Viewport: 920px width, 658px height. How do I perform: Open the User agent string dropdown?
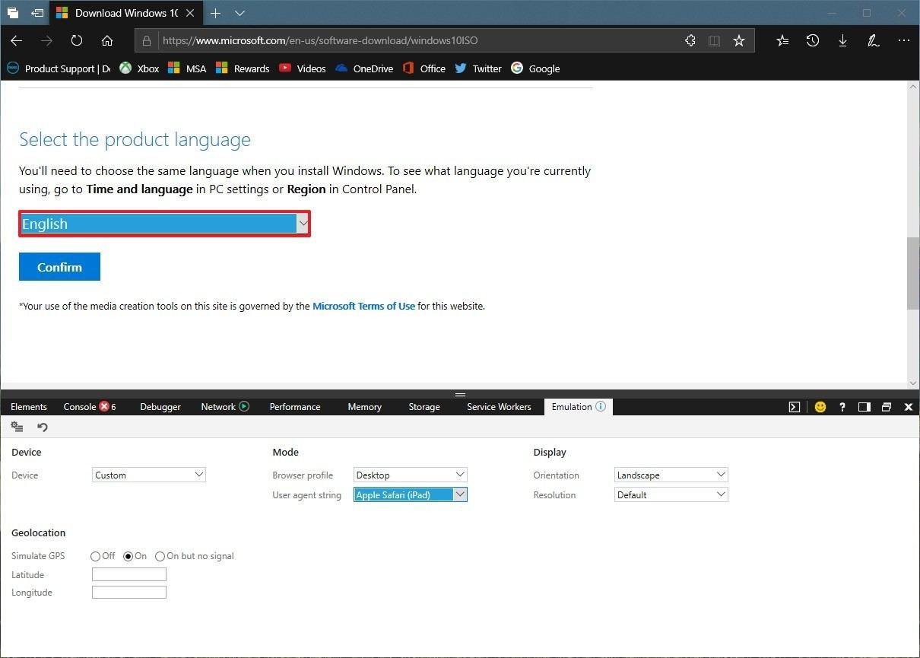410,494
